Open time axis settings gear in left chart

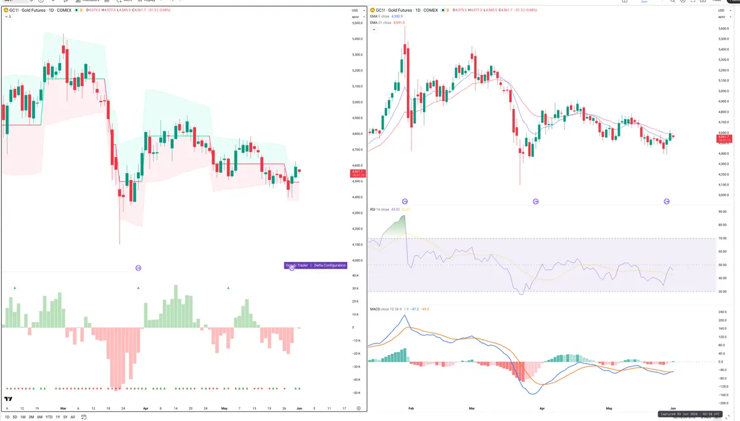[x=358, y=409]
